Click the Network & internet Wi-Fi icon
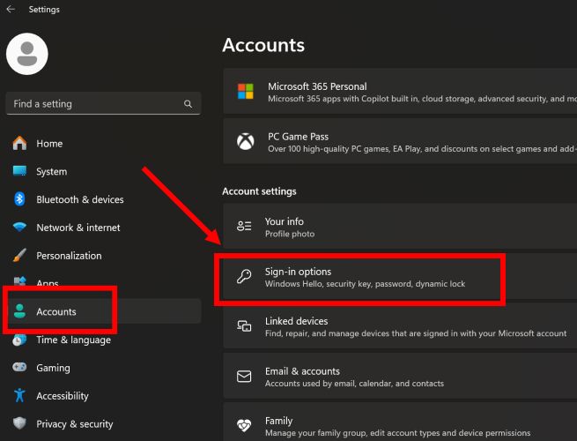 (x=19, y=228)
